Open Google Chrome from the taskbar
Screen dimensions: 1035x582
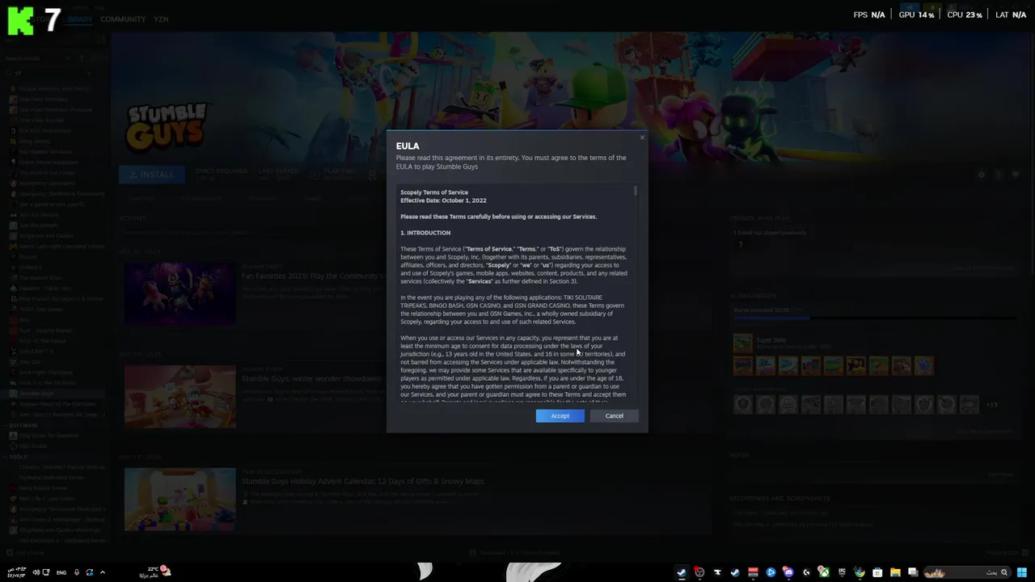(x=860, y=572)
